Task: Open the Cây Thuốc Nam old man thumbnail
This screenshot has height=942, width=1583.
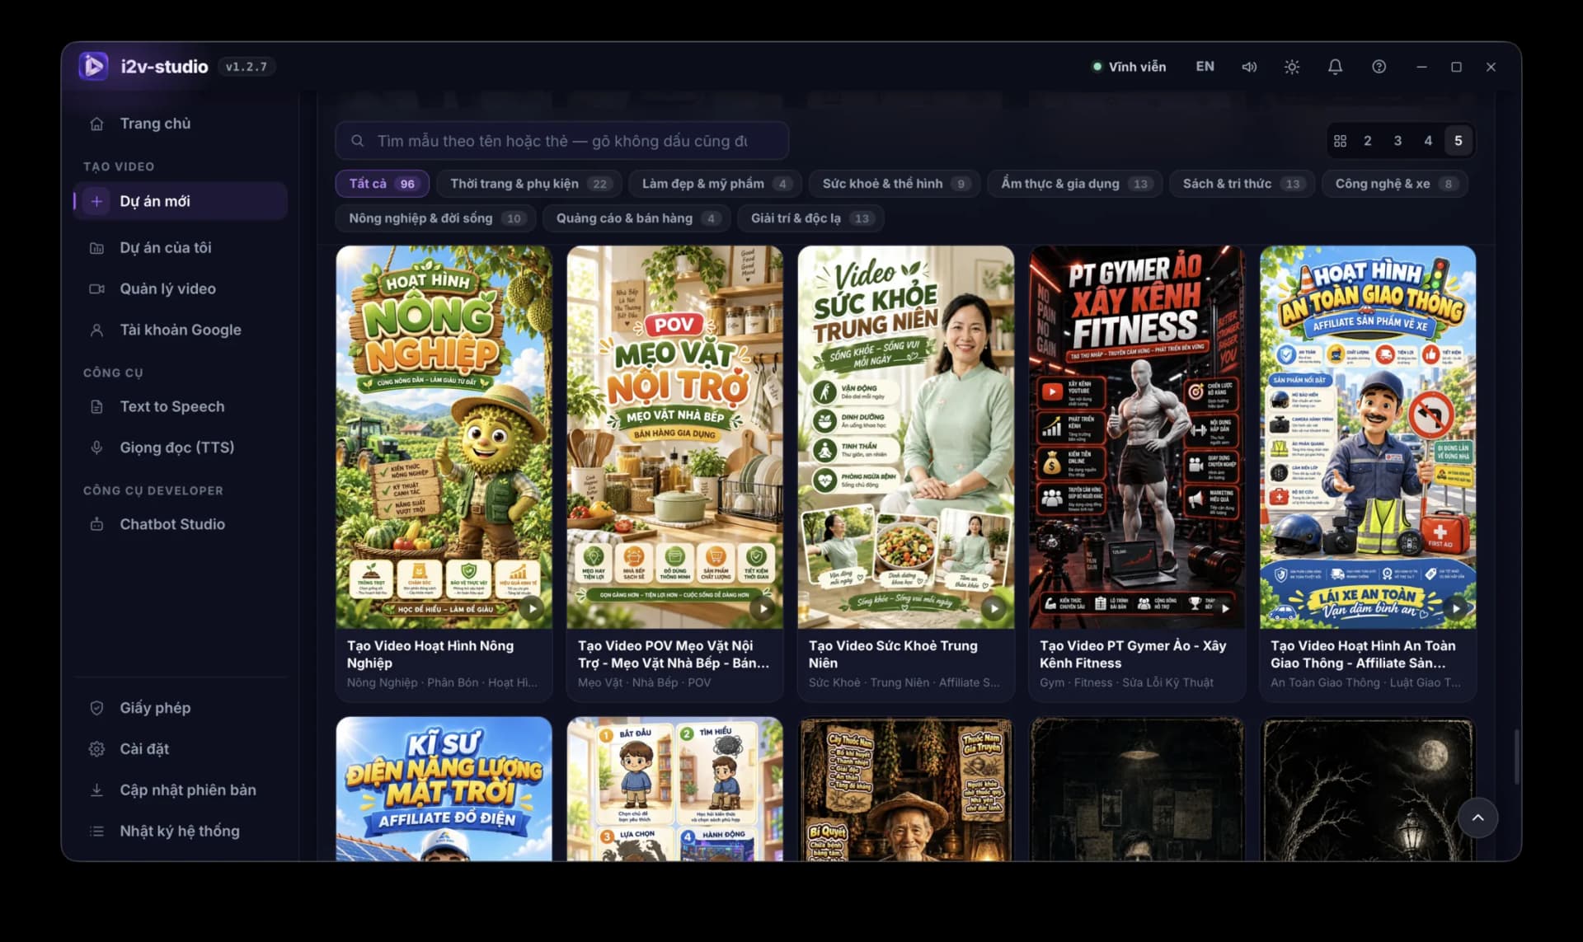Action: point(906,789)
